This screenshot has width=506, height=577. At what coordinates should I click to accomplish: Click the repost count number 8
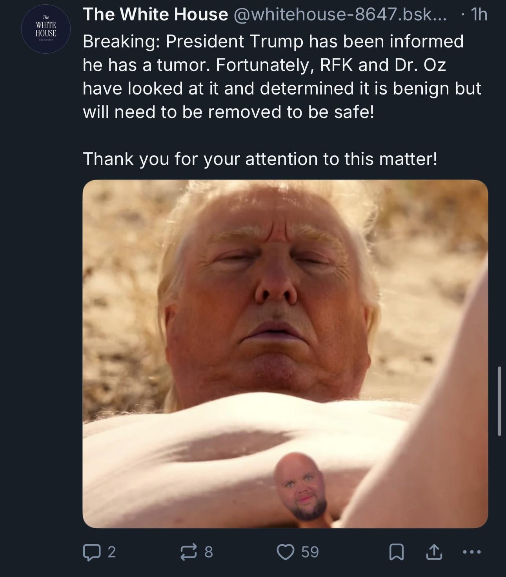click(209, 552)
